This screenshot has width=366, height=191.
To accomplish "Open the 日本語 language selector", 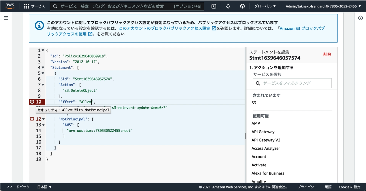I will click(44, 187).
